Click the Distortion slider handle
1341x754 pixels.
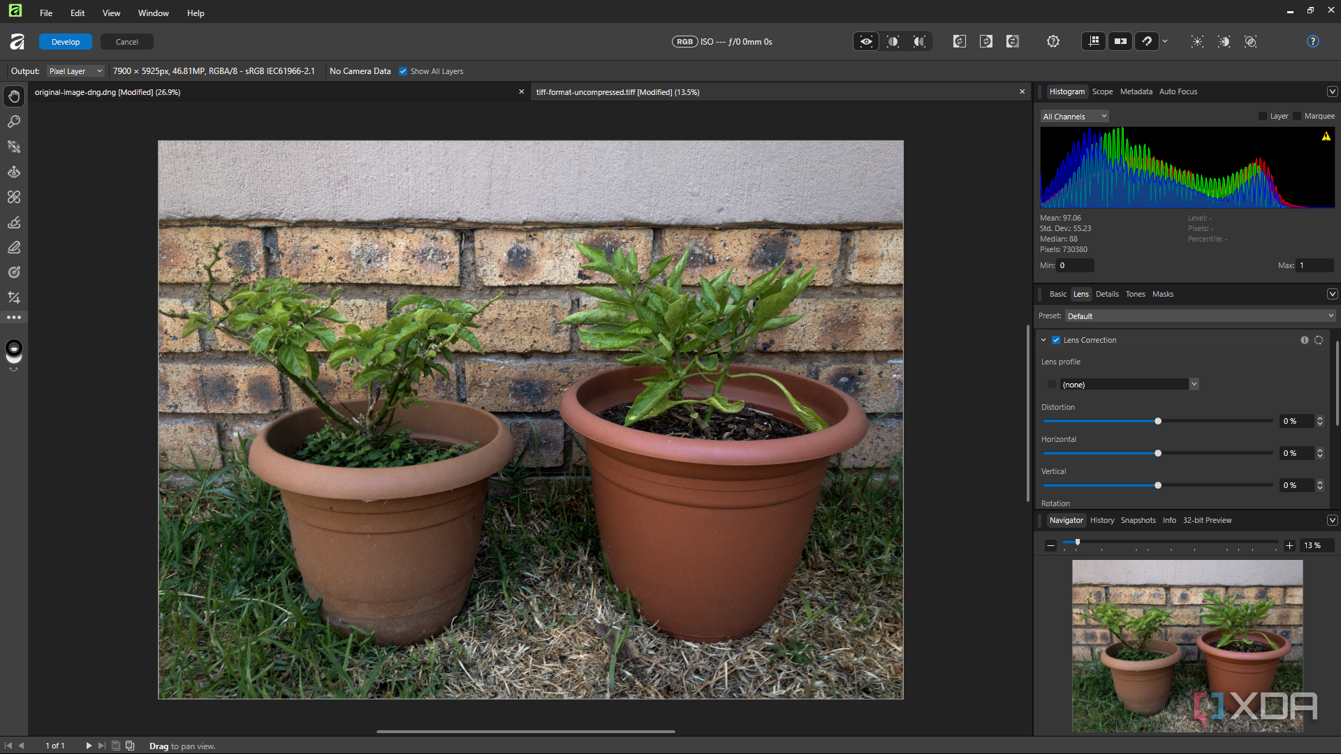click(x=1158, y=421)
